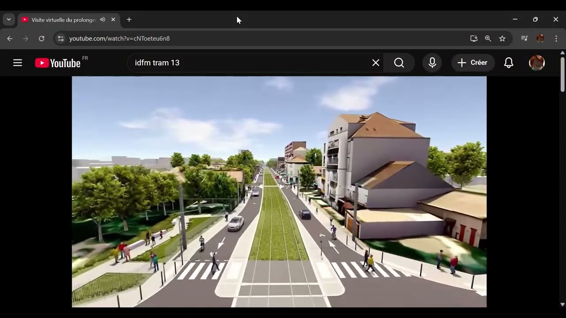Open Chrome three-dot menu
This screenshot has width=566, height=318.
pyautogui.click(x=556, y=38)
